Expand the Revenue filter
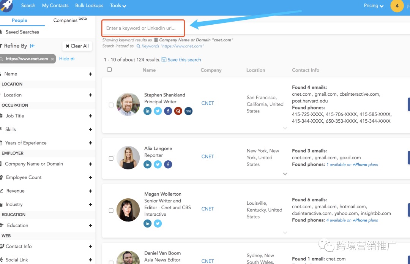The image size is (410, 264). (90, 191)
